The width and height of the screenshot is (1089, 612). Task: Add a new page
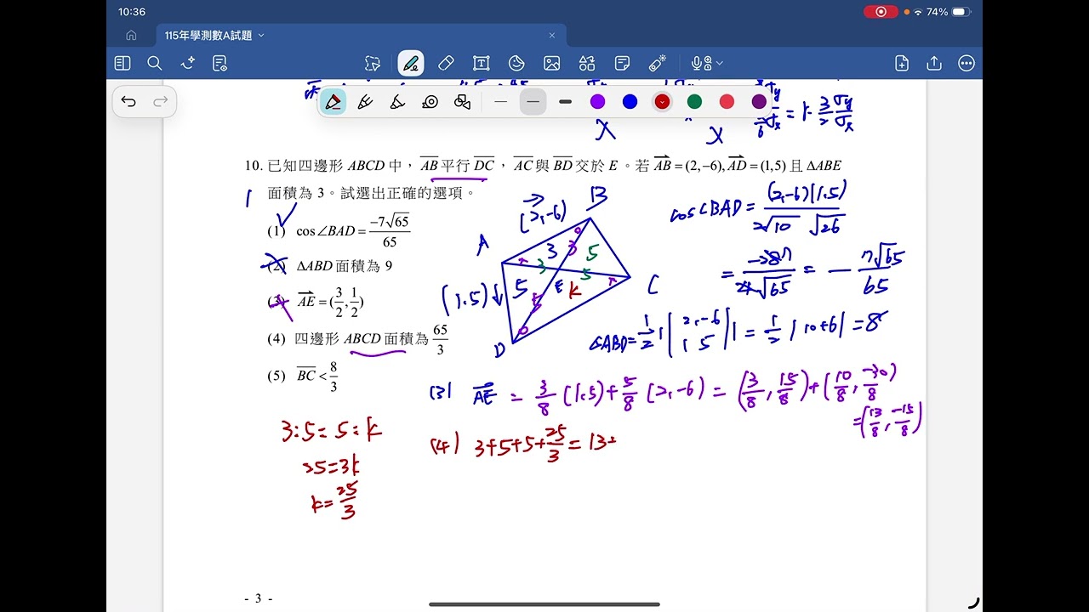[902, 63]
